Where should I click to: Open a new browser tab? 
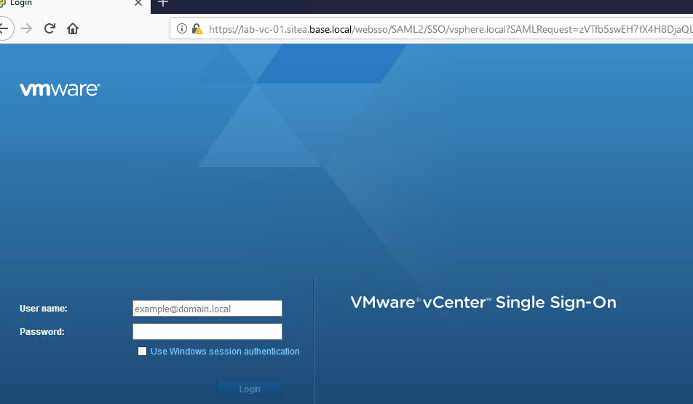coord(163,3)
